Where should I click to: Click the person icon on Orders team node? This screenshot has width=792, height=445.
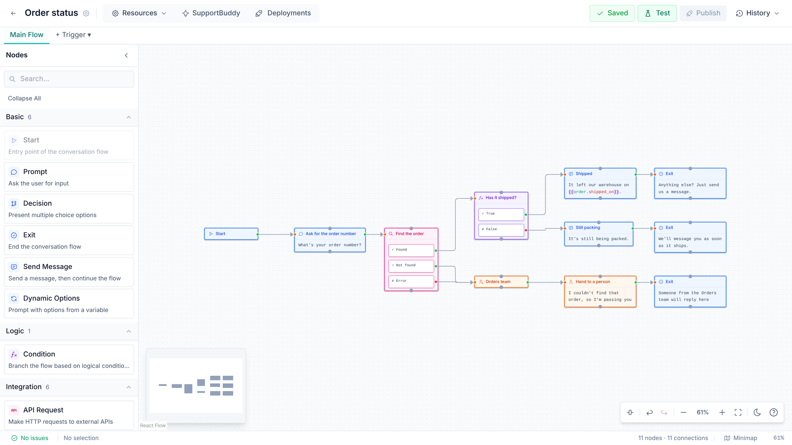[481, 282]
